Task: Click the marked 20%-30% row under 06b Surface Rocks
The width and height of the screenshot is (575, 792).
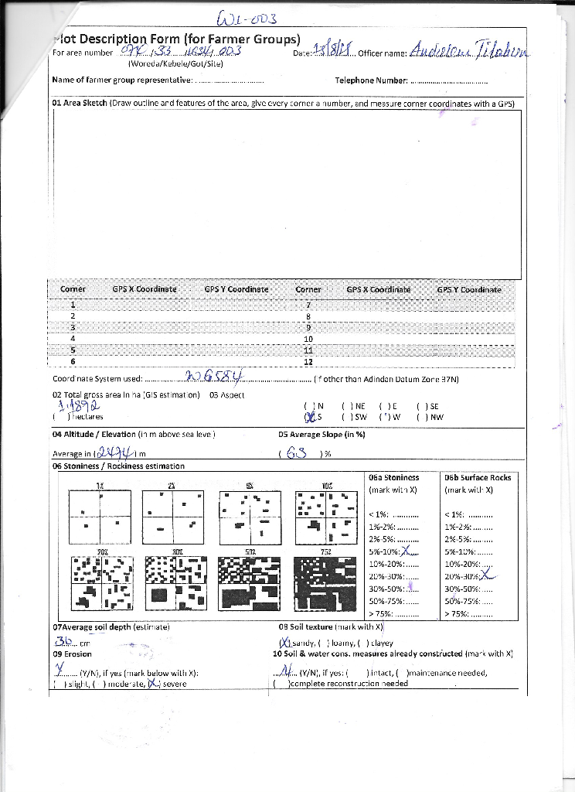Action: [x=470, y=575]
